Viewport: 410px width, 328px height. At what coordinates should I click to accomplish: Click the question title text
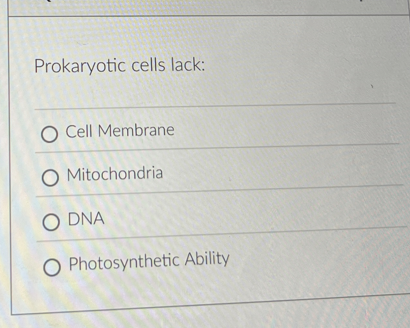[x=119, y=67]
